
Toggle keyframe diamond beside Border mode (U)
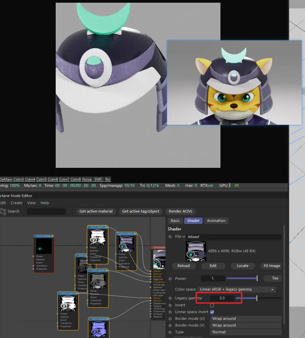click(170, 319)
